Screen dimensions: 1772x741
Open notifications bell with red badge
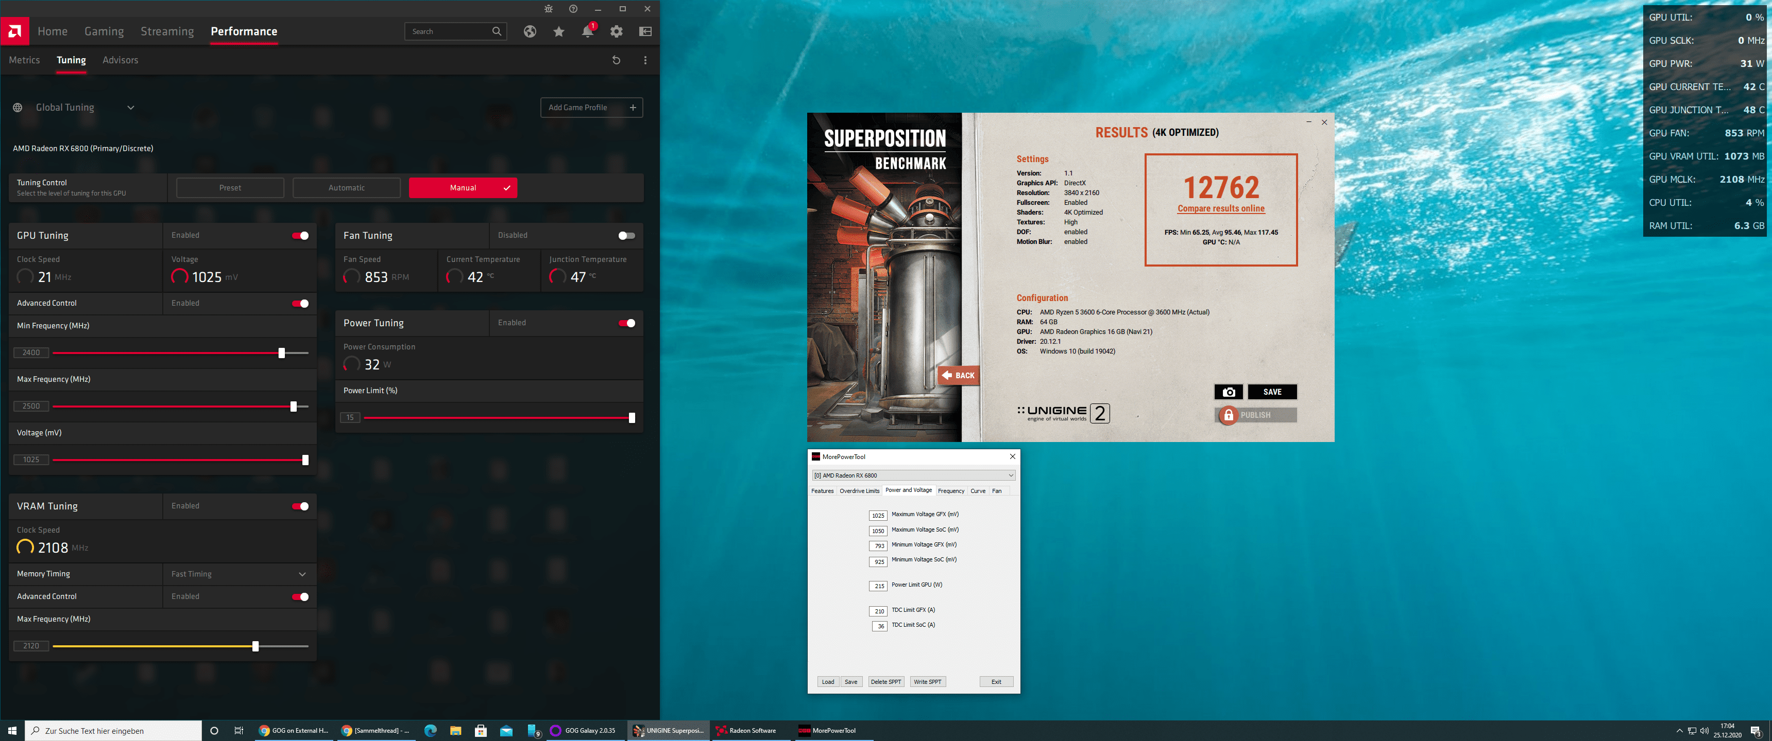pyautogui.click(x=588, y=31)
